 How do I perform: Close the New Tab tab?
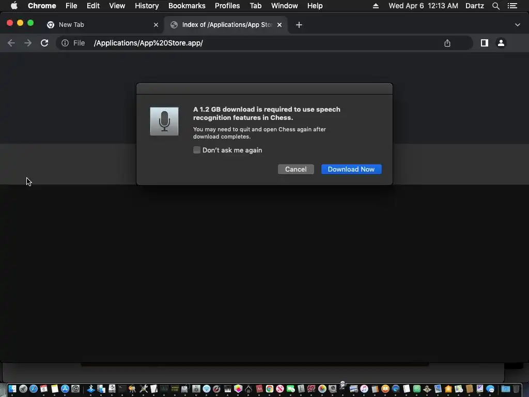[x=155, y=25]
